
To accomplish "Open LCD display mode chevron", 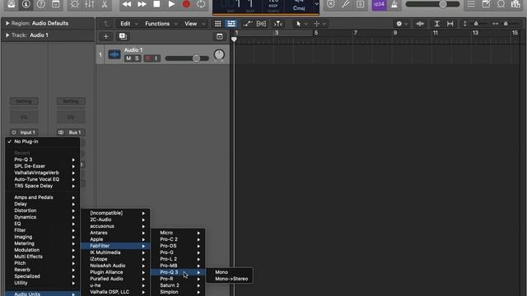I will pos(316,4).
